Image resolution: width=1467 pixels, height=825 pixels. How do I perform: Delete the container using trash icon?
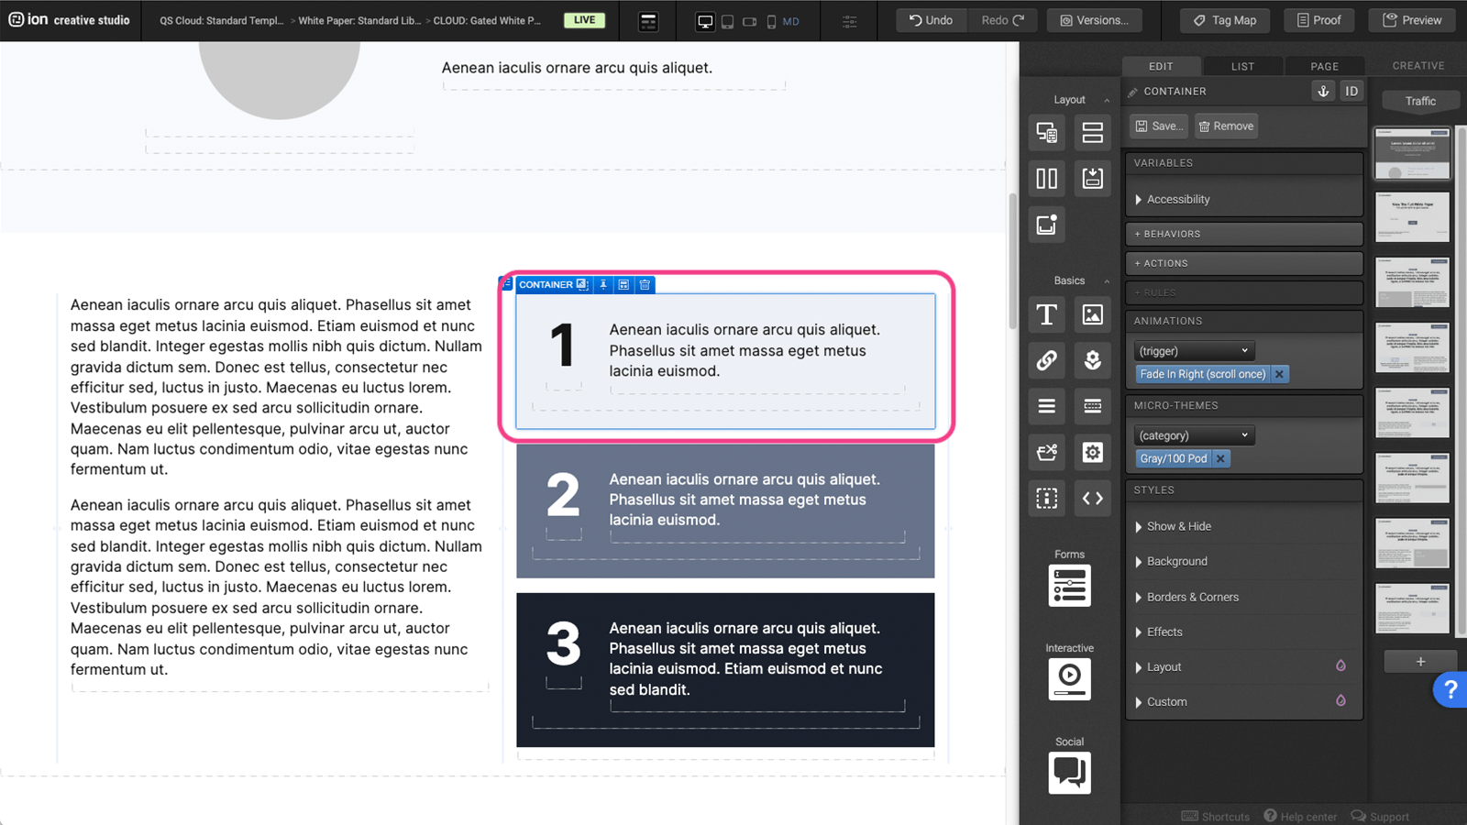(645, 285)
